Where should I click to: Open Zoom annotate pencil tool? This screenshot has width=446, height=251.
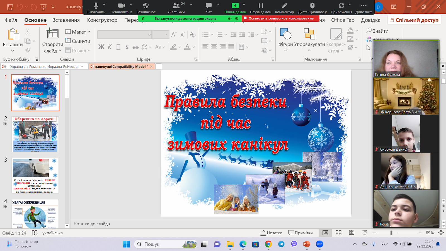coord(284,8)
